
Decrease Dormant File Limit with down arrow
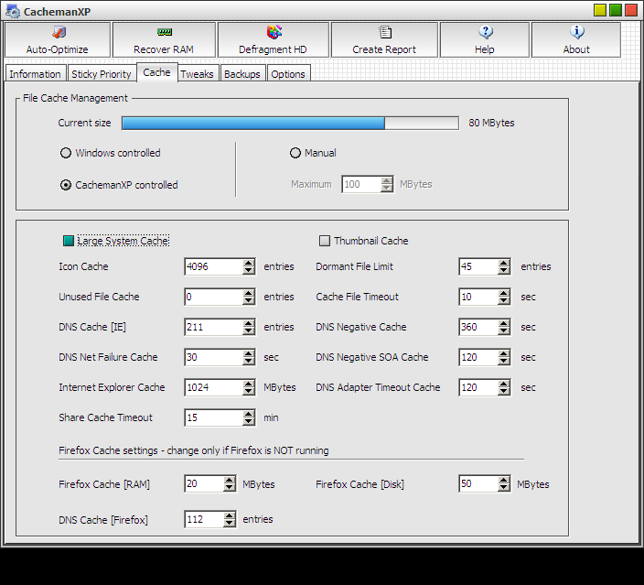pos(503,270)
